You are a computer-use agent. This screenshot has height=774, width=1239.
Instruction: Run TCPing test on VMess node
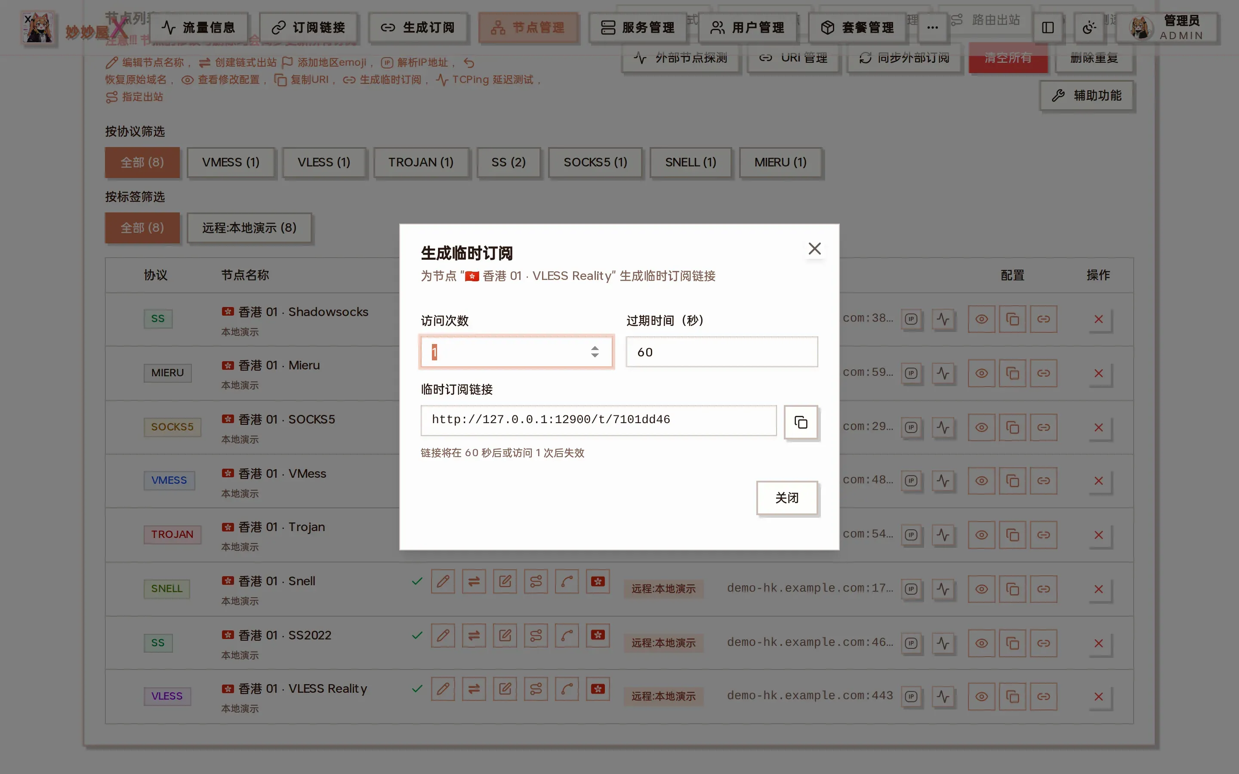(943, 481)
